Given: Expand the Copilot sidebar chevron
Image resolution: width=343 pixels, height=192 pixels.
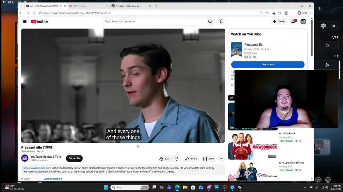Looking at the screenshot, I should [x=311, y=13].
